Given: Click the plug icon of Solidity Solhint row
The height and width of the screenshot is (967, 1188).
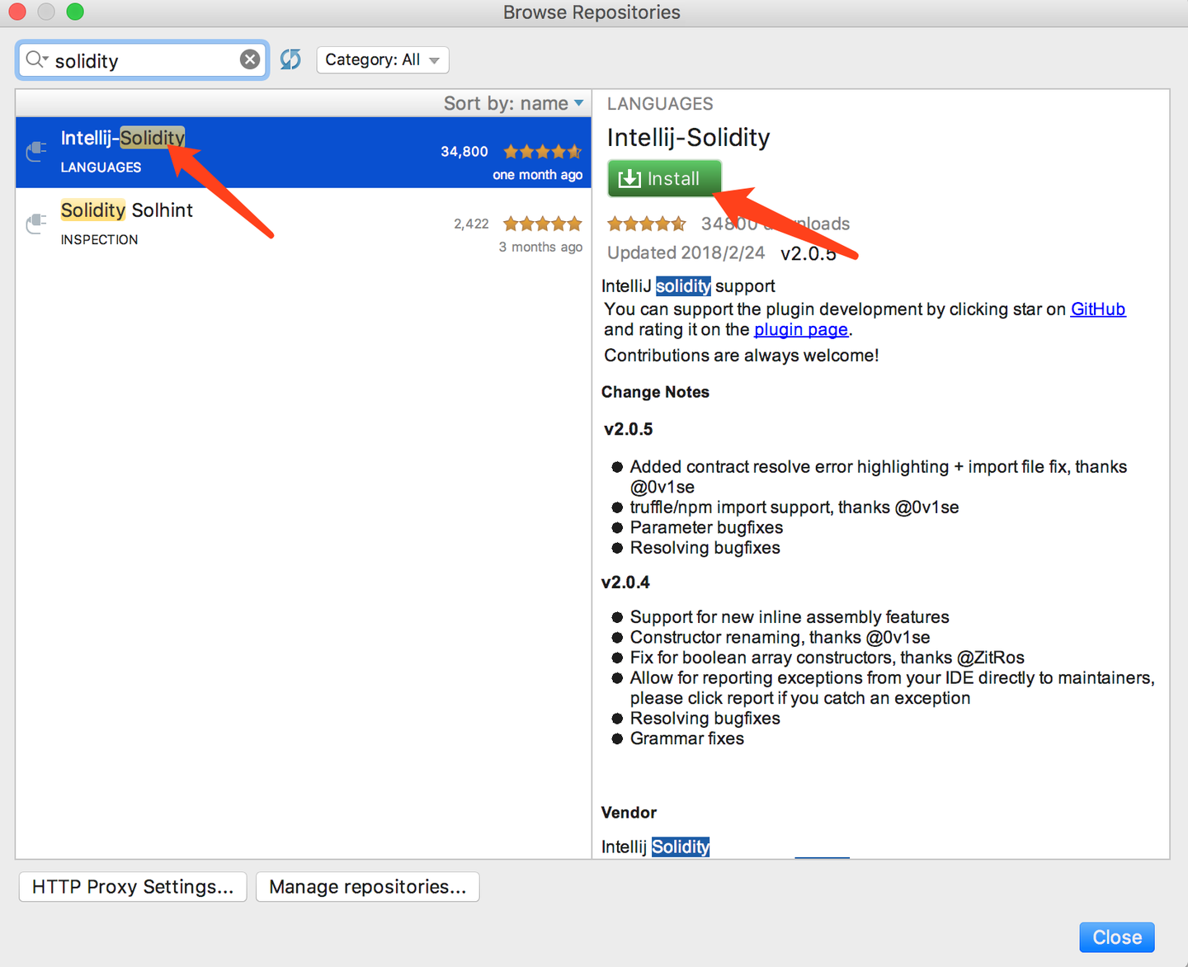Looking at the screenshot, I should [36, 224].
